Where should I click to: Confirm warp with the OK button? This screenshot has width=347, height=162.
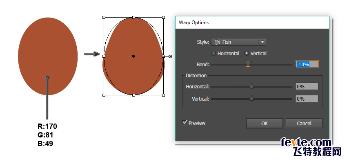point(265,123)
